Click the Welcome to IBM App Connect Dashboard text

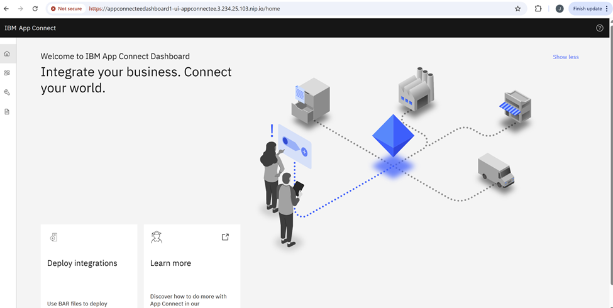pyautogui.click(x=115, y=57)
